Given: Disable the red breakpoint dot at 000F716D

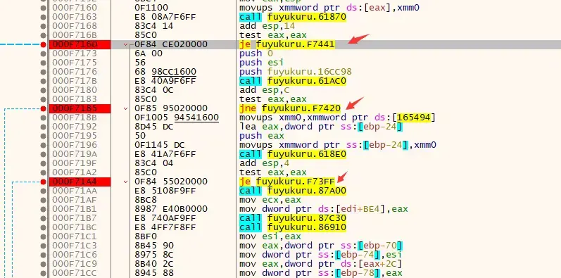Looking at the screenshot, I should (x=44, y=44).
